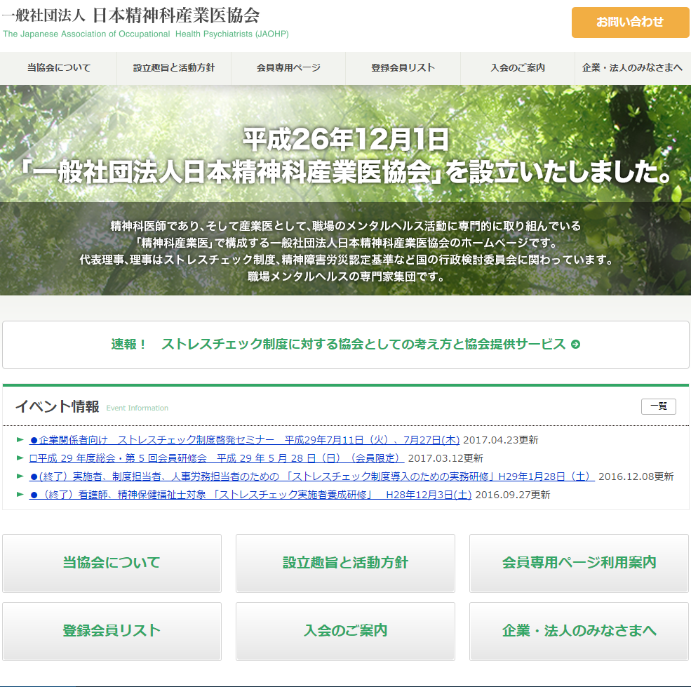Click the orange お問い合わせ contact button

click(630, 22)
